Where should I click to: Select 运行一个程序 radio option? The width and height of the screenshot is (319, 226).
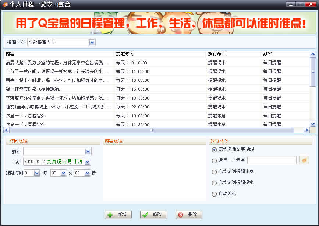[x=214, y=161]
